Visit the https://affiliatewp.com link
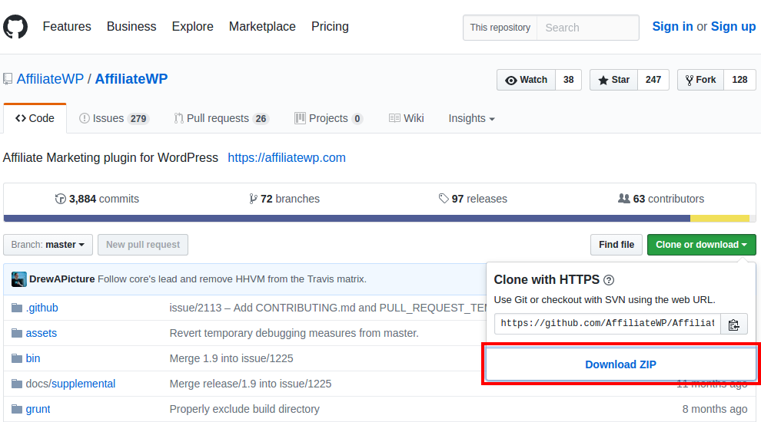The width and height of the screenshot is (761, 422). point(287,158)
